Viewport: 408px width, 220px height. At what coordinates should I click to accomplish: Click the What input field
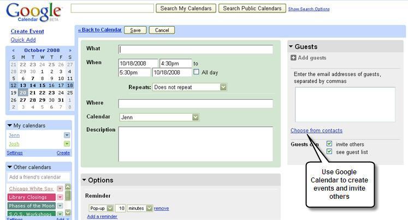[x=196, y=50]
